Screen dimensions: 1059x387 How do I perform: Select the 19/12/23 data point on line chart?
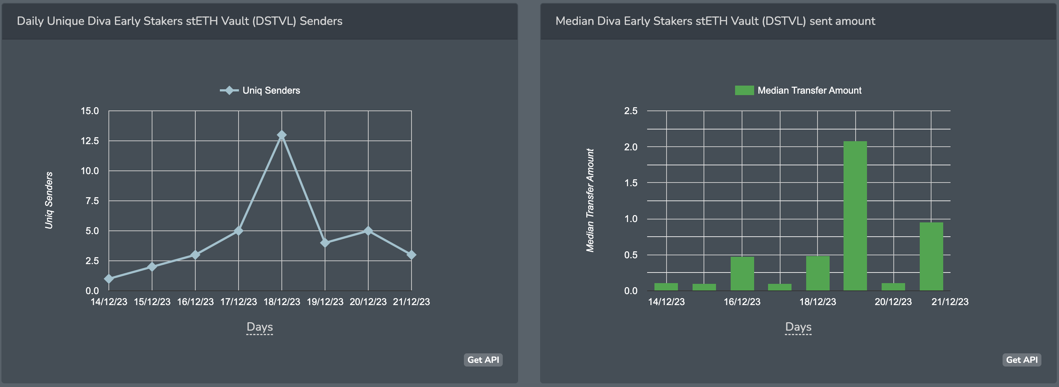tap(325, 243)
